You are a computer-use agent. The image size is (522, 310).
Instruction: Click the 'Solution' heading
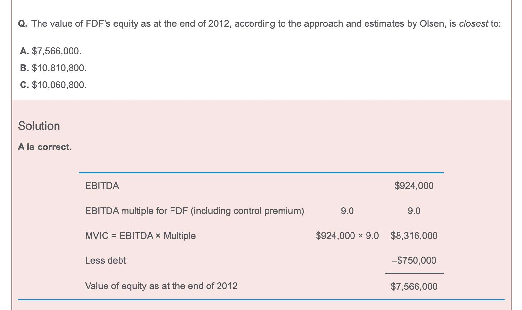[39, 126]
